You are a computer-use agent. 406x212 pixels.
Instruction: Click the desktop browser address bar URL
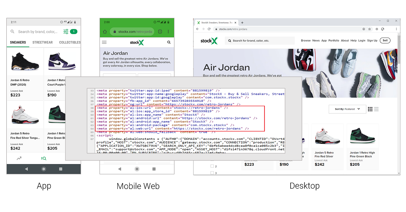coord(233,29)
